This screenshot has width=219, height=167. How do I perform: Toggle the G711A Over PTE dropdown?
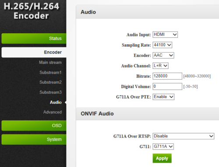(163, 97)
